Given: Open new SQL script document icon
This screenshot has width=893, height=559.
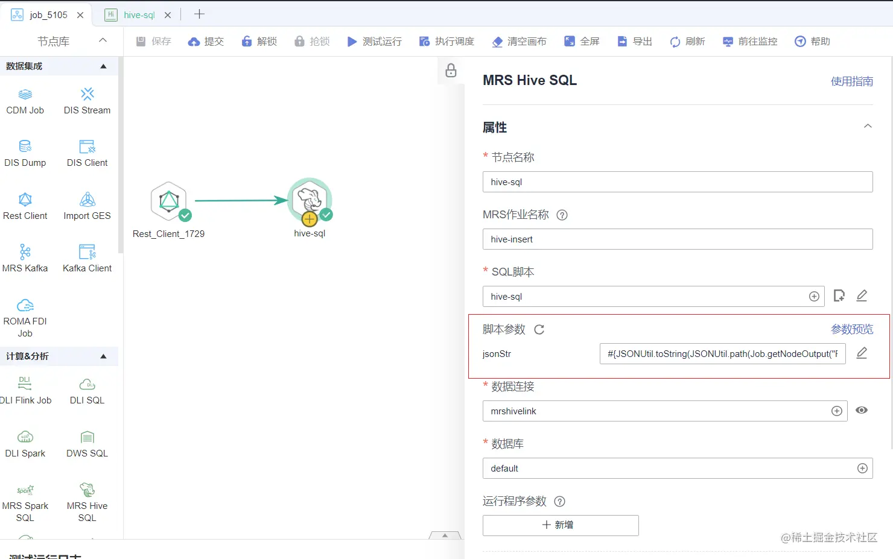Looking at the screenshot, I should [839, 295].
